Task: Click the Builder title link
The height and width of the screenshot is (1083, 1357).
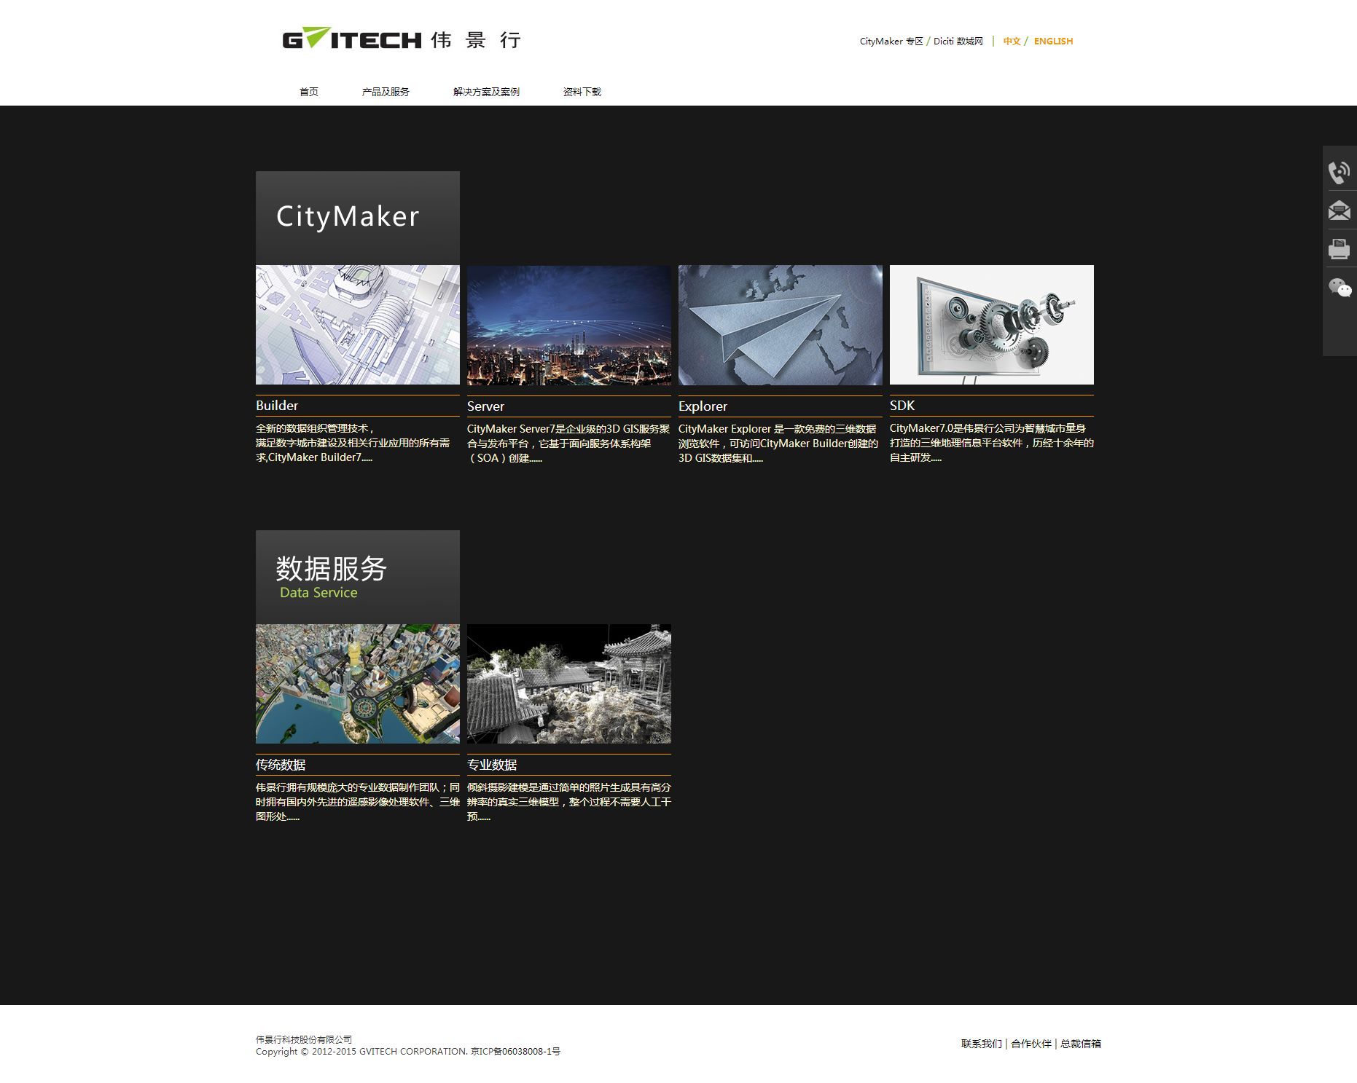Action: click(277, 406)
